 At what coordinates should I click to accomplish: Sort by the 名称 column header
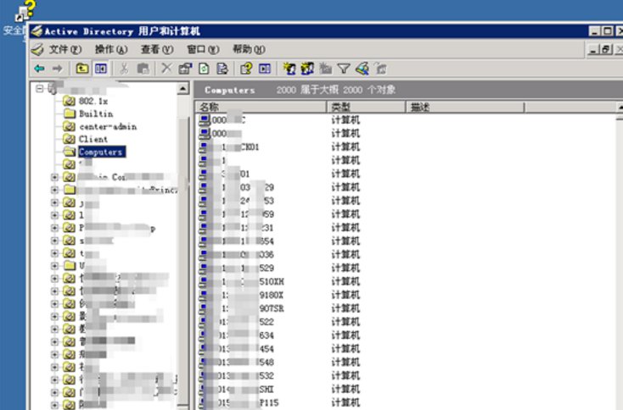[x=261, y=107]
